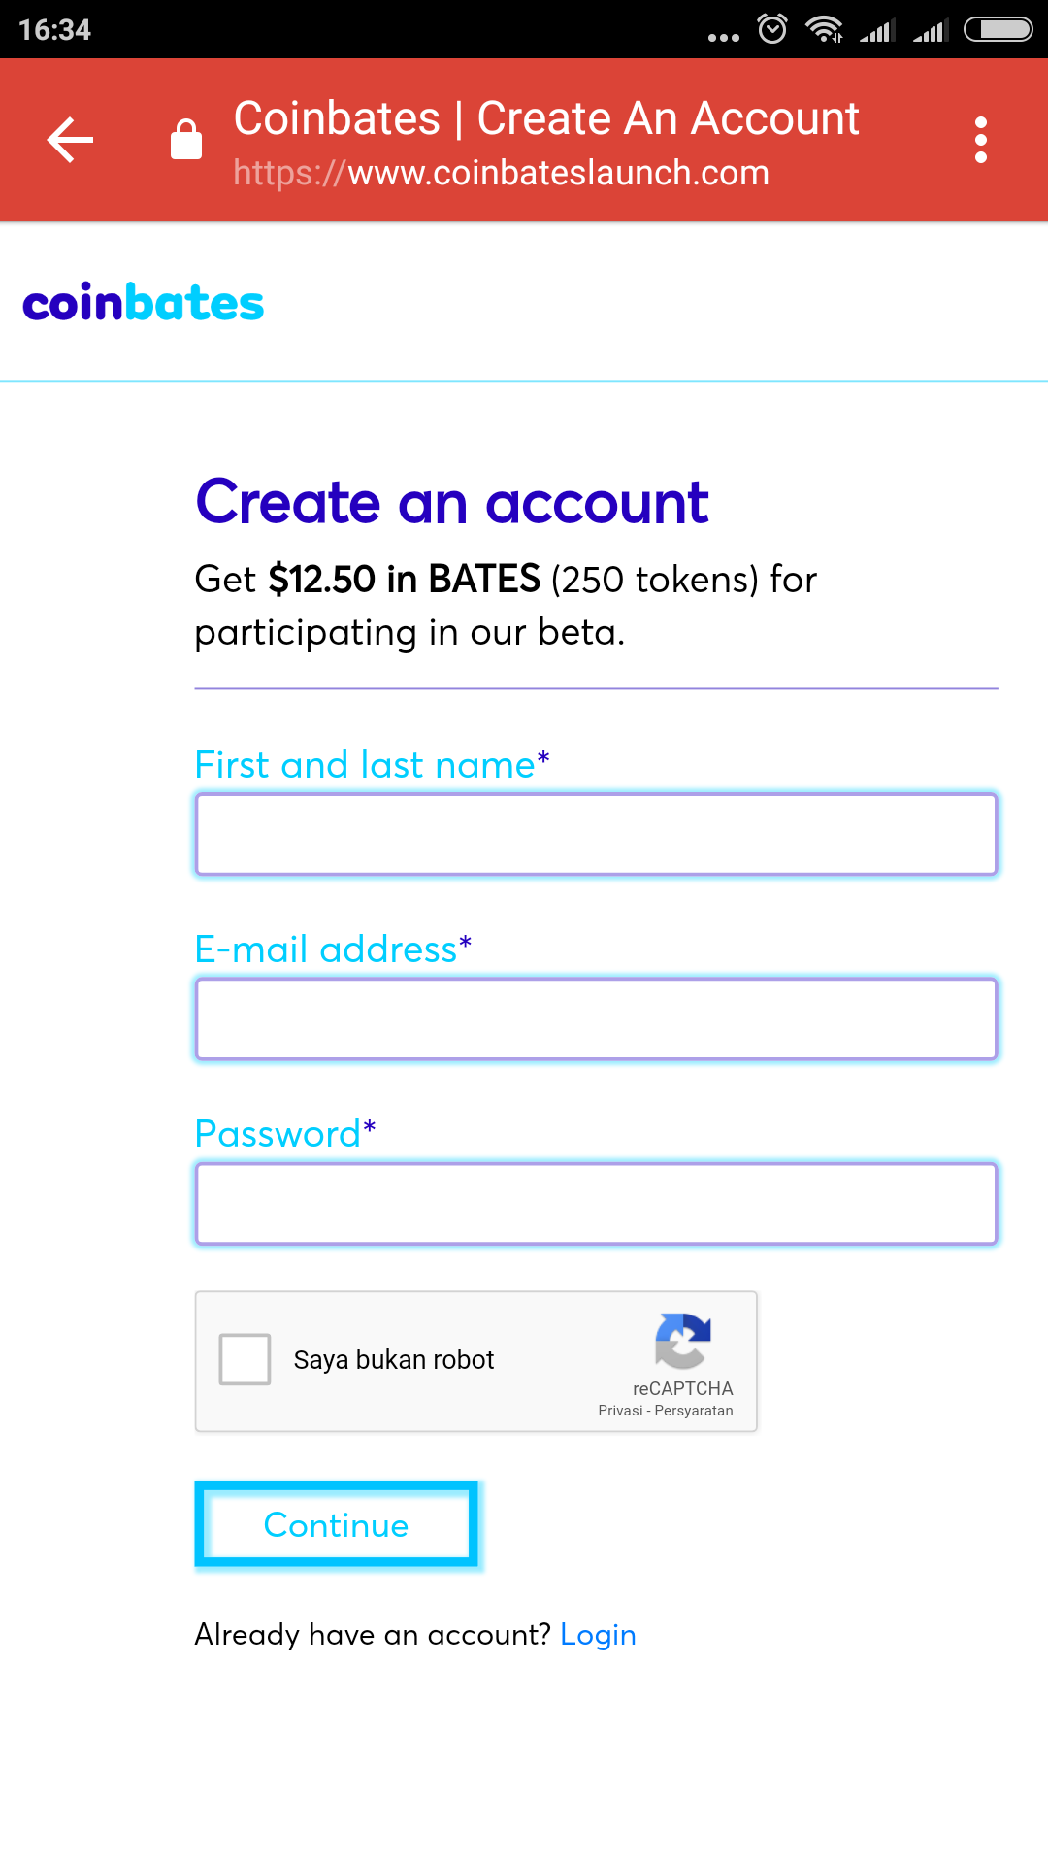Tap the status bar clock

coord(54,29)
